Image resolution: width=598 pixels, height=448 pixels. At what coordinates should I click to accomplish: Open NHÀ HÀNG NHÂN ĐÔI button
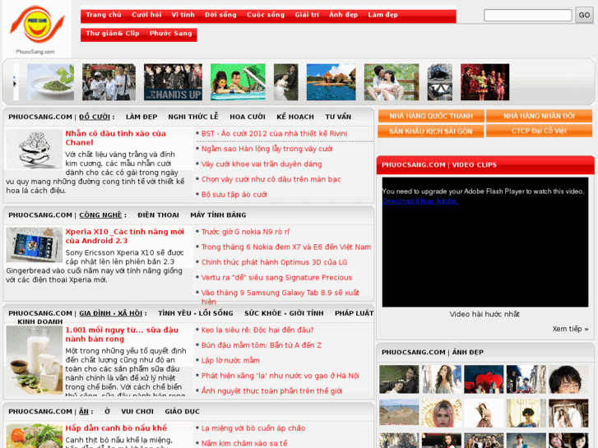pyautogui.click(x=539, y=116)
